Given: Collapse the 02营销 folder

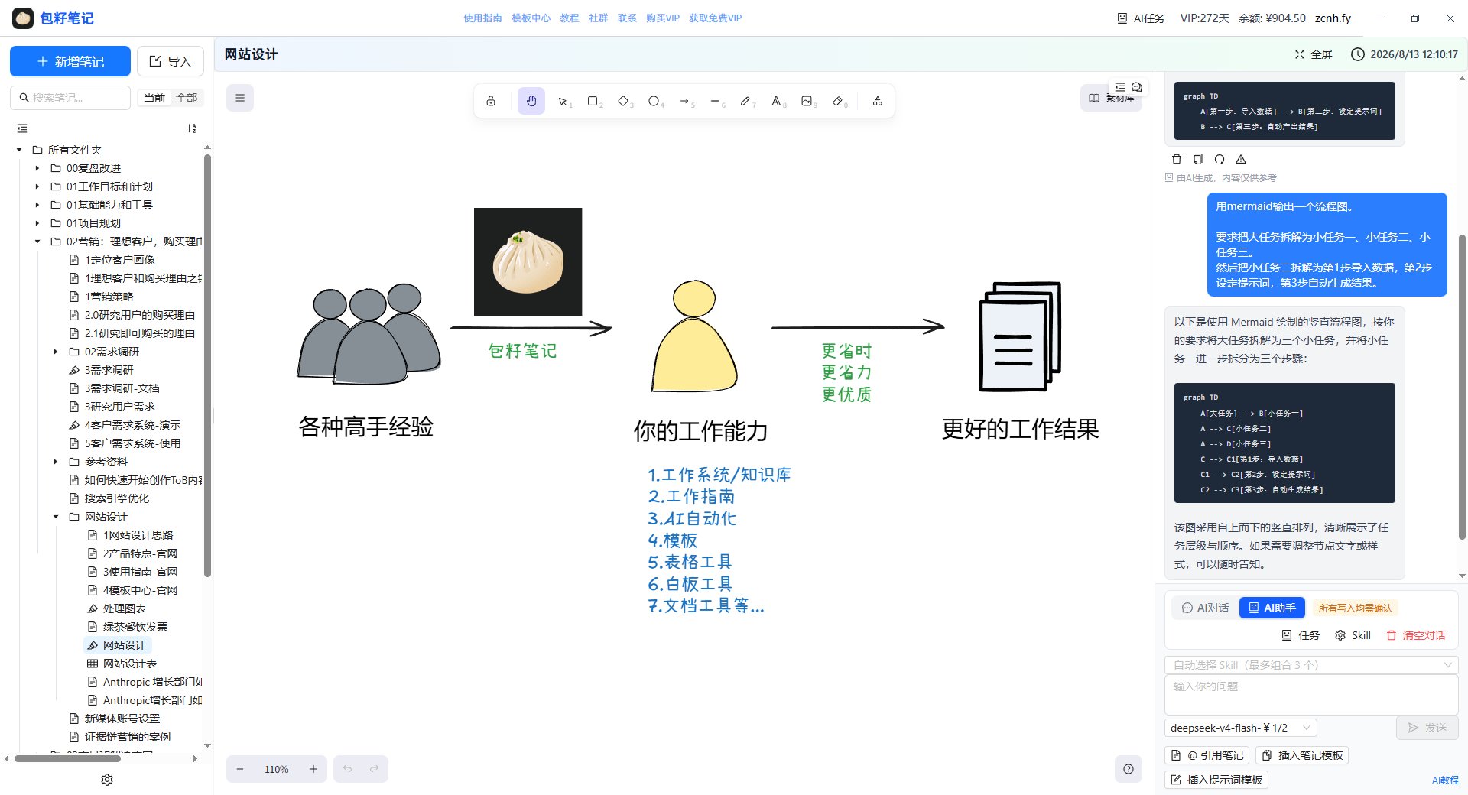Looking at the screenshot, I should tap(37, 242).
